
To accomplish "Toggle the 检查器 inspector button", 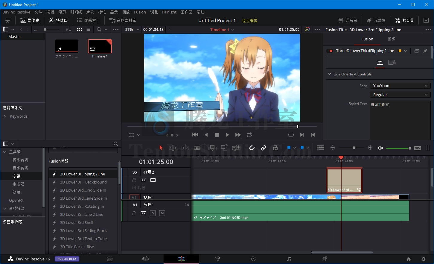I will (405, 20).
